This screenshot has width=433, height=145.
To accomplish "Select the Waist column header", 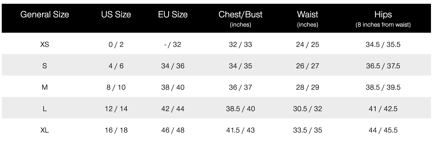I will click(307, 14).
